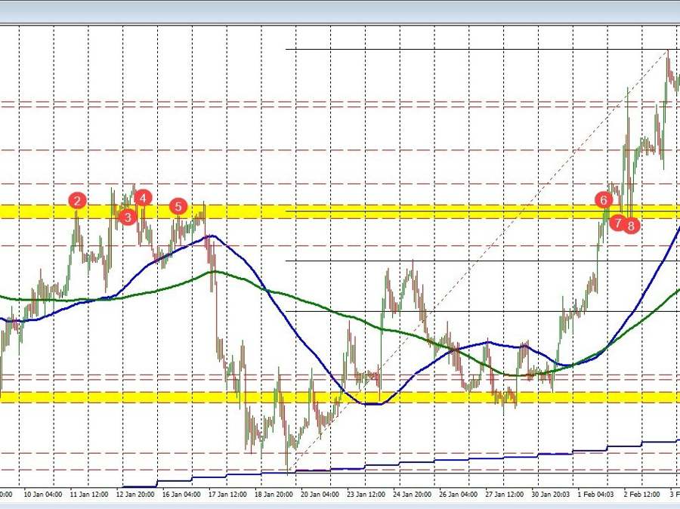The height and width of the screenshot is (509, 680).
Task: Select the red marker numbered 2
Action: (x=76, y=201)
